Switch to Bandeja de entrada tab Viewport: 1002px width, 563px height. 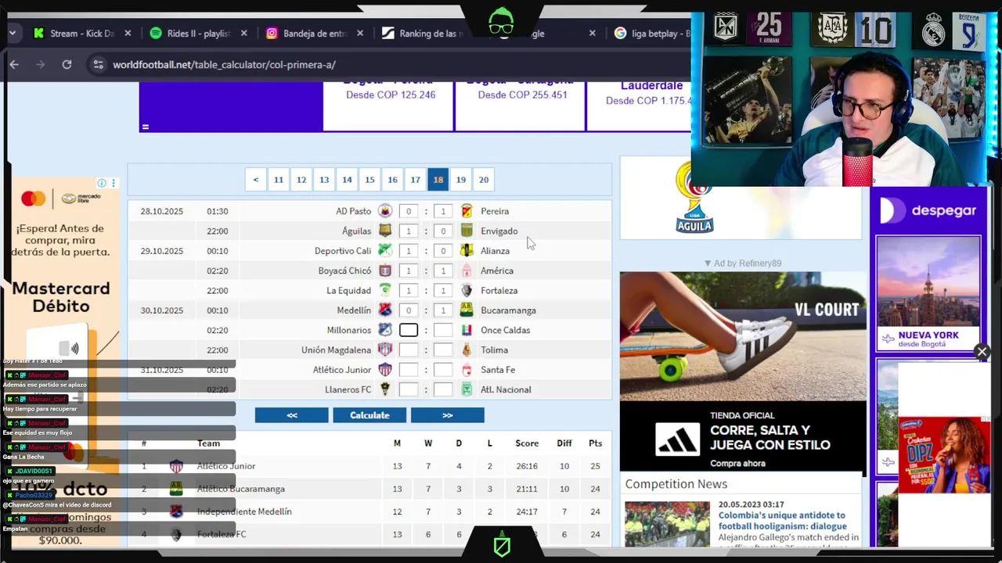pyautogui.click(x=315, y=34)
